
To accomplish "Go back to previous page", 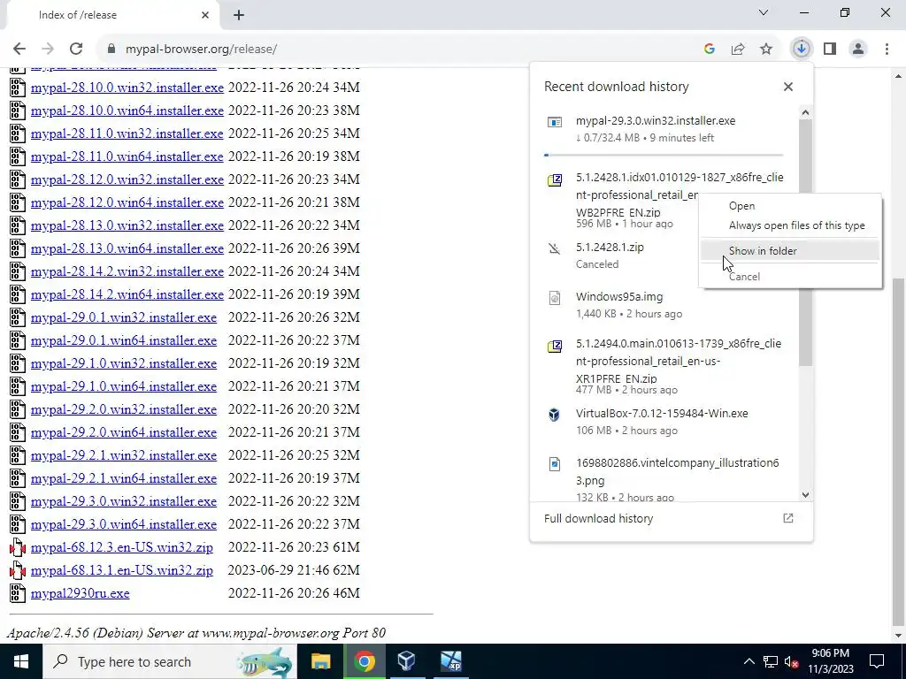I will [19, 50].
